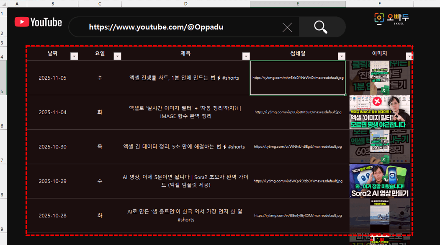Screen dimensions: 440x245
Task: Click the thumbnail URL cell for 2025-11-04
Action: tap(298, 112)
